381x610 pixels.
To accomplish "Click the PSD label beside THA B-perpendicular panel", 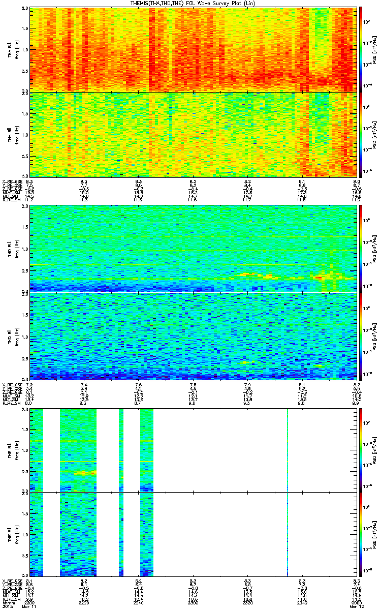I will pos(375,49).
